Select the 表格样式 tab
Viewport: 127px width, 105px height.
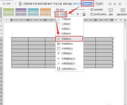pos(87,4)
